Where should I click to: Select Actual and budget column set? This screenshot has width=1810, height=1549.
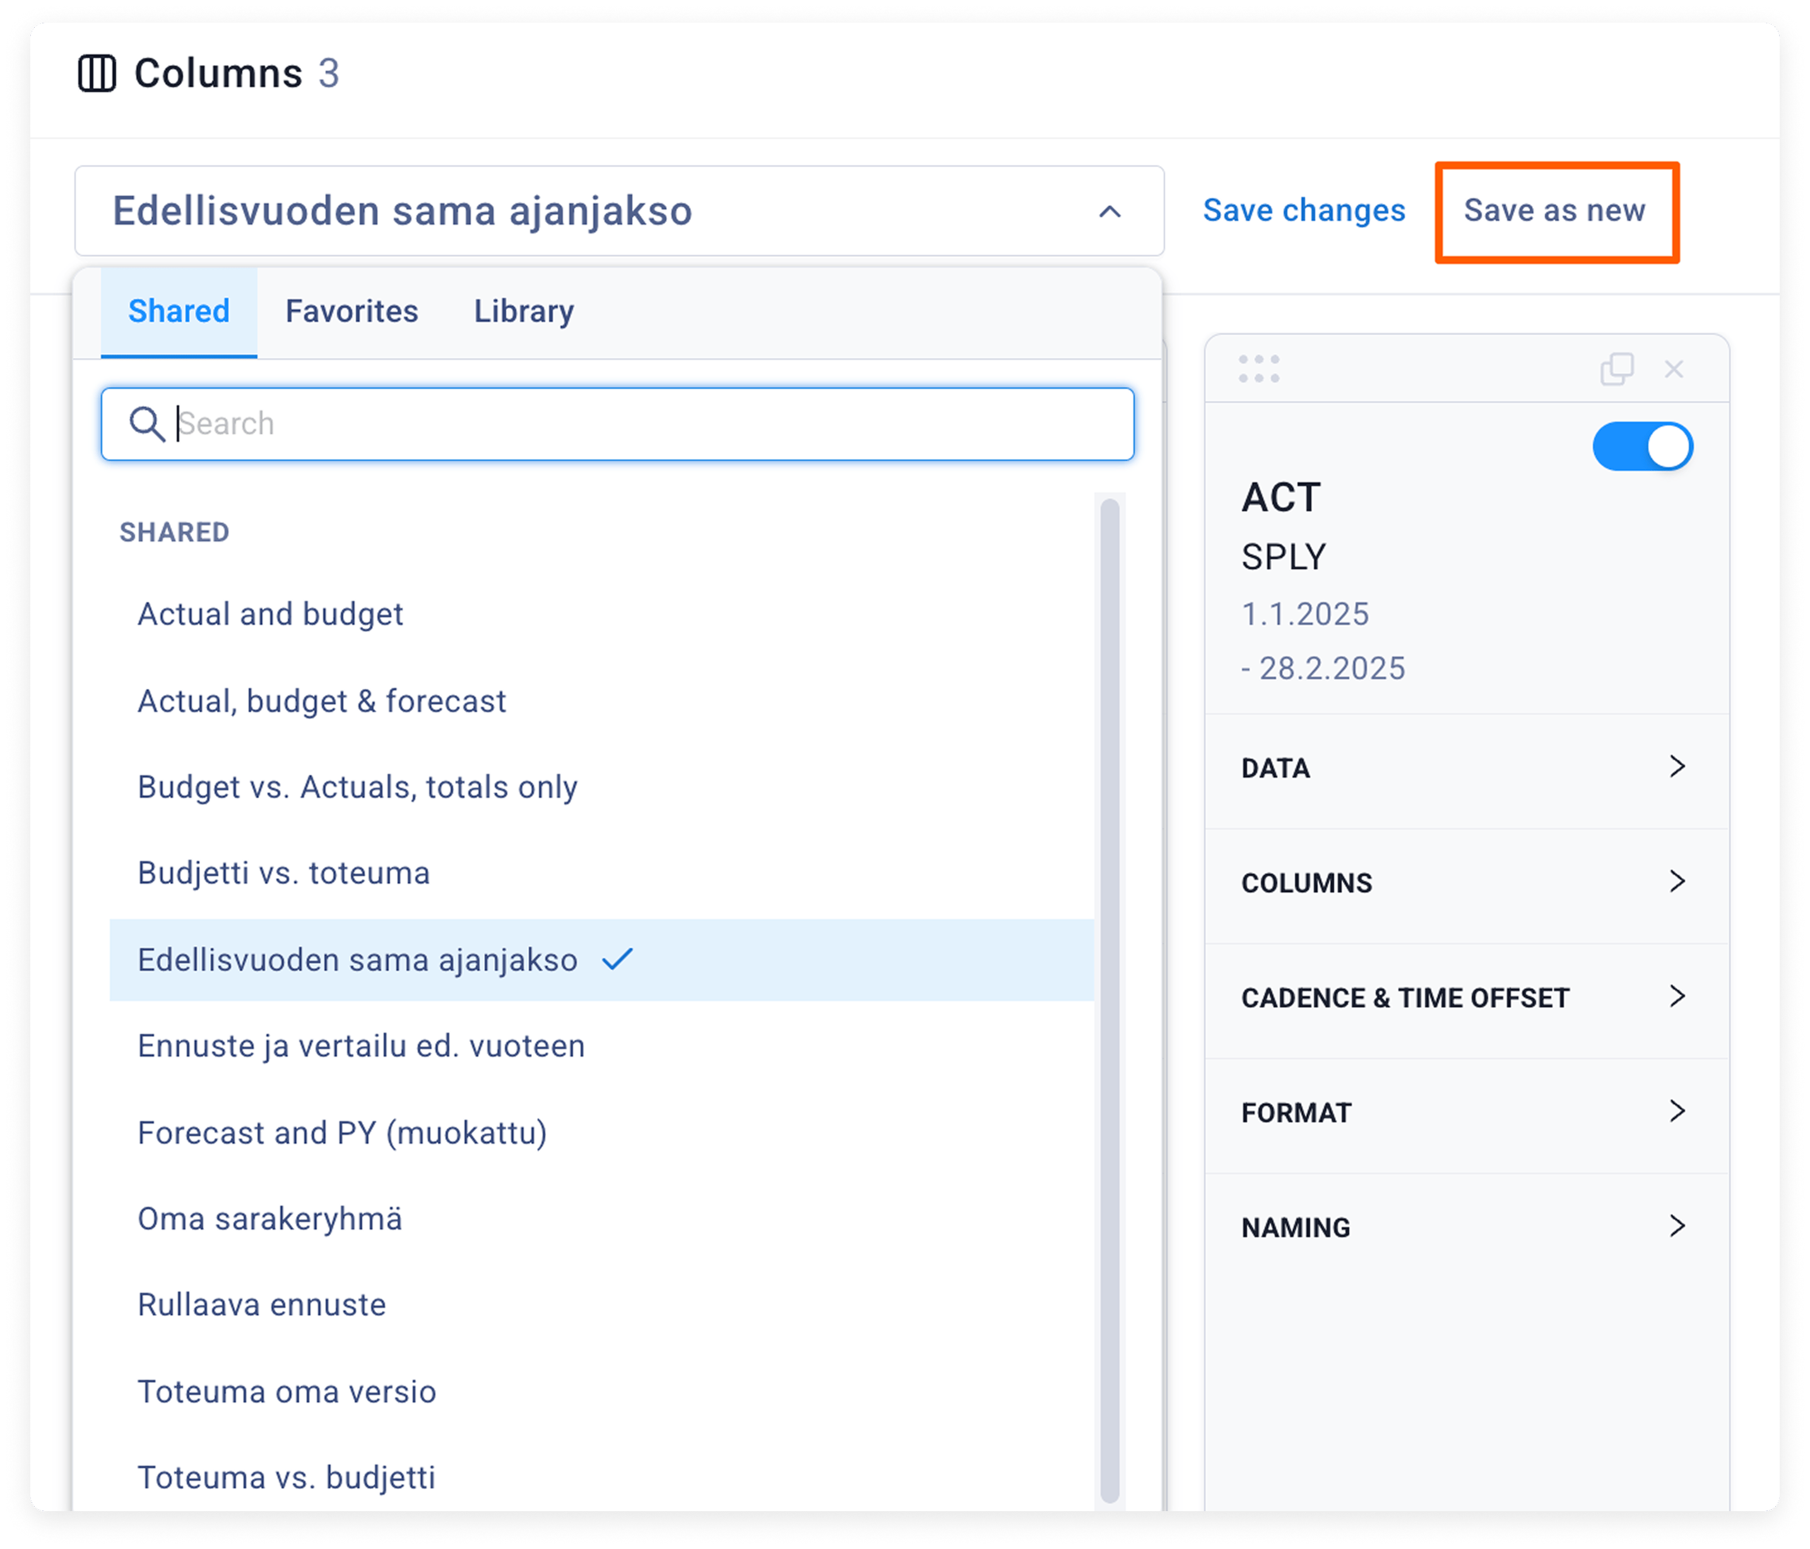point(602,614)
